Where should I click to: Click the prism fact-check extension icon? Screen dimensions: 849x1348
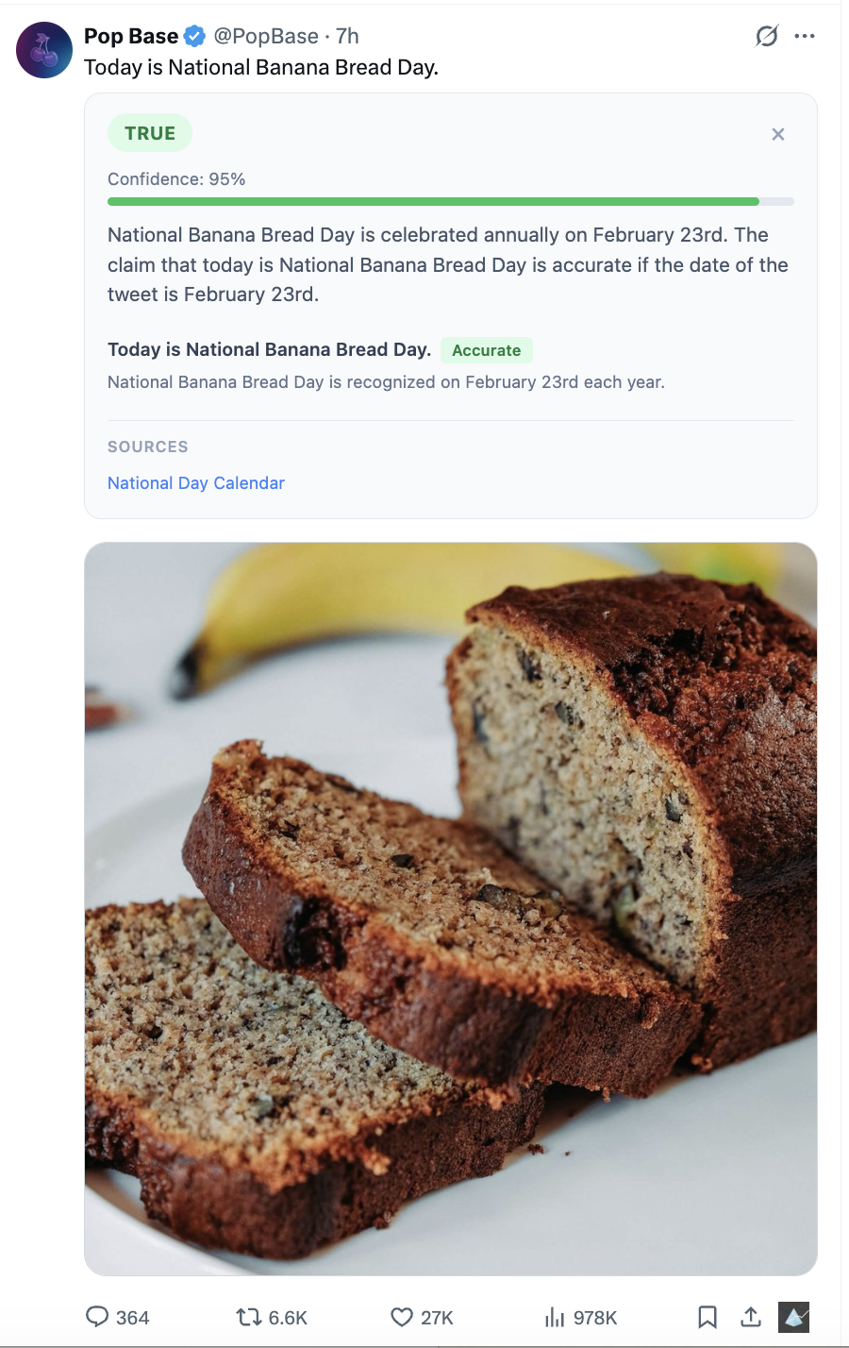(793, 1317)
